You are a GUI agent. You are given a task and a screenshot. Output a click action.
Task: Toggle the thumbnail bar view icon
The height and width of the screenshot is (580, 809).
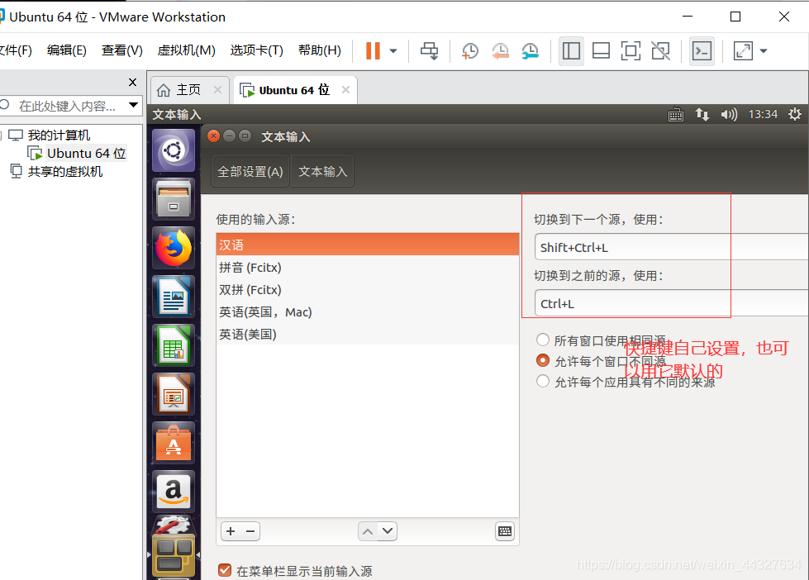(601, 50)
